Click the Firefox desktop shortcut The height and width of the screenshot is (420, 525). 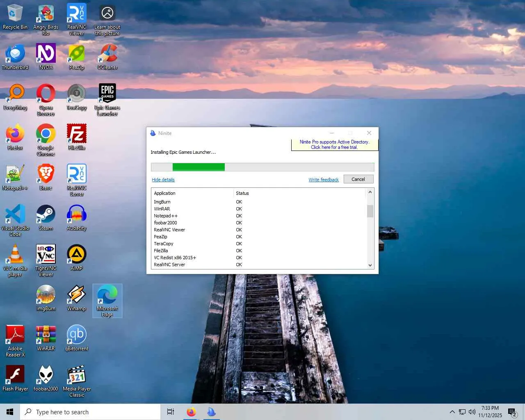click(x=15, y=137)
